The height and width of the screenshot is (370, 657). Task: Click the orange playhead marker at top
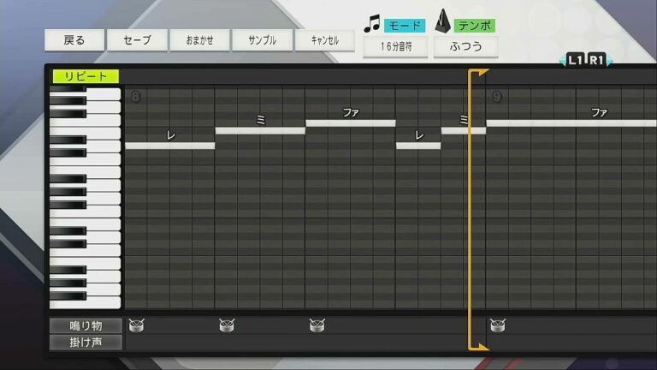[479, 74]
